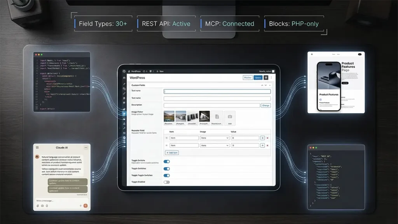Click plus icon on second repeater row
This screenshot has width=398, height=224.
click(x=262, y=145)
